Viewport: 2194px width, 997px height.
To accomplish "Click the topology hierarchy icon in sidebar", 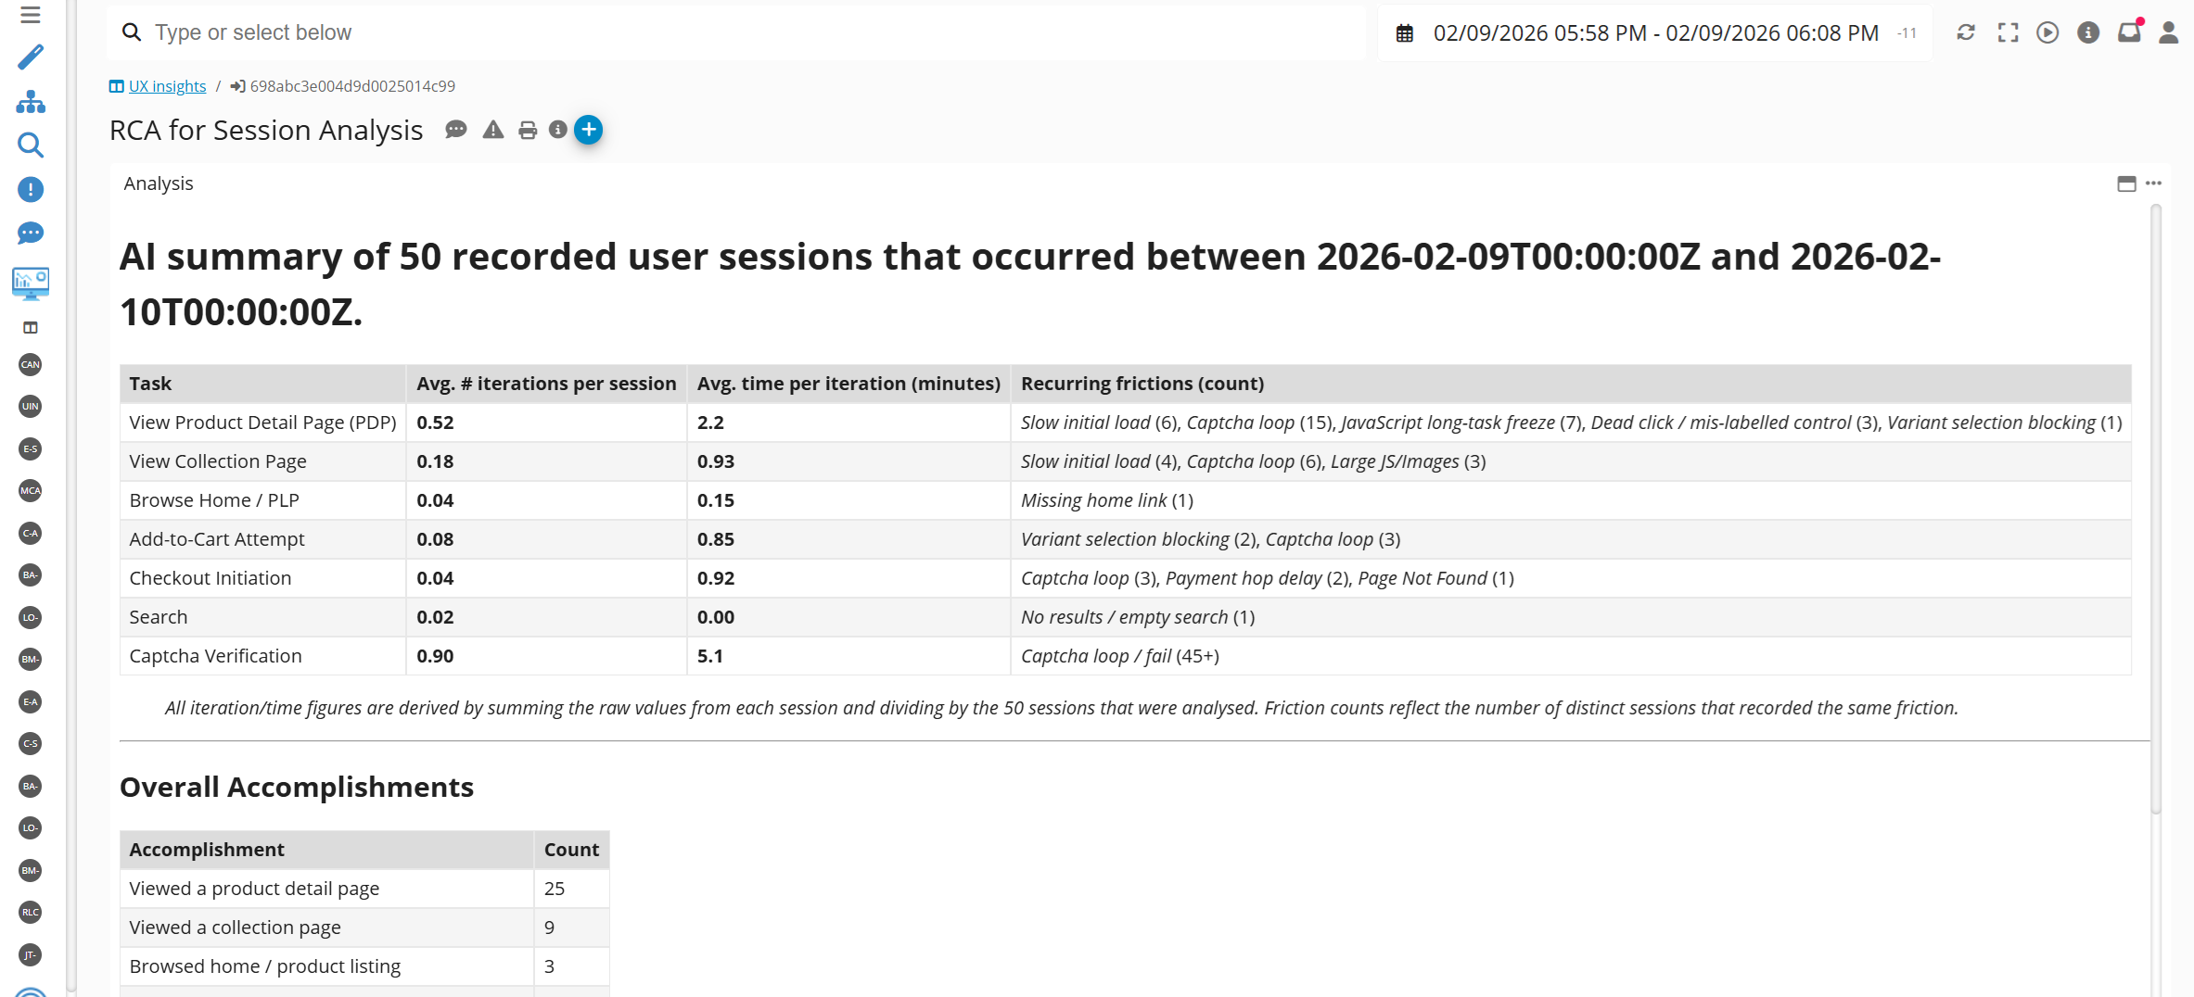I will coord(30,102).
